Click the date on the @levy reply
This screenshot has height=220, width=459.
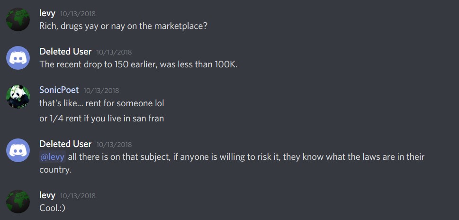click(x=114, y=145)
